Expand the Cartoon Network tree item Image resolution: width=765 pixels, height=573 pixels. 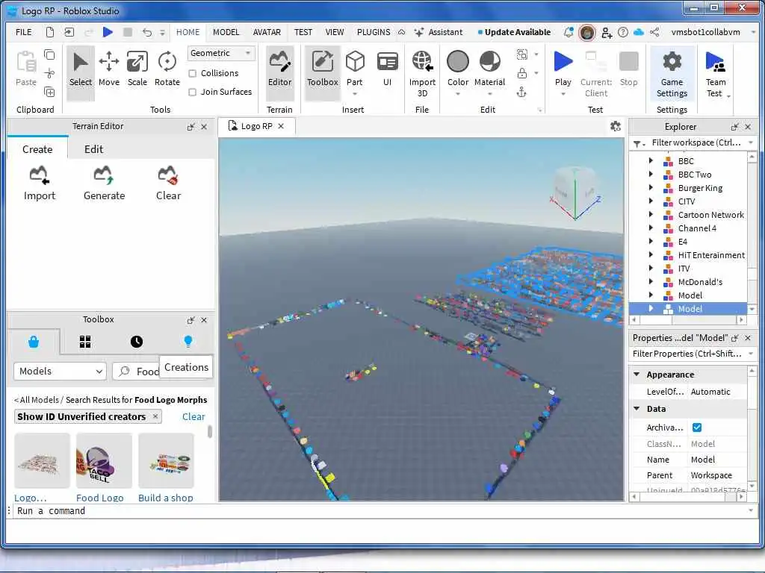pos(651,214)
